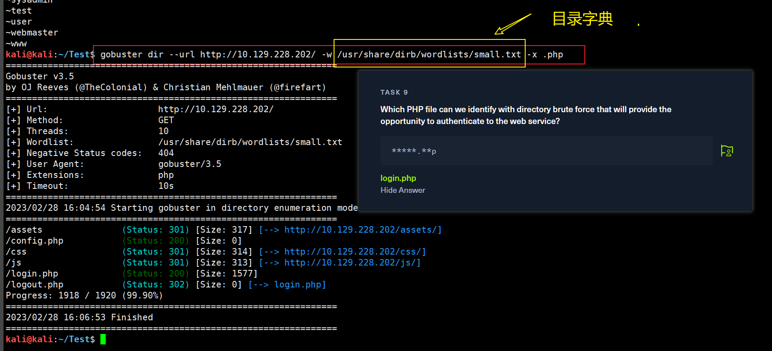This screenshot has width=772, height=351.
Task: Click the small.txt wordlist path in the gobuster command
Action: [x=429, y=54]
